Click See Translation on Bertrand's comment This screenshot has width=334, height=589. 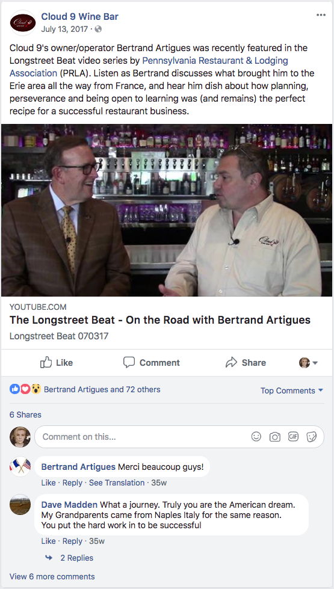[117, 483]
